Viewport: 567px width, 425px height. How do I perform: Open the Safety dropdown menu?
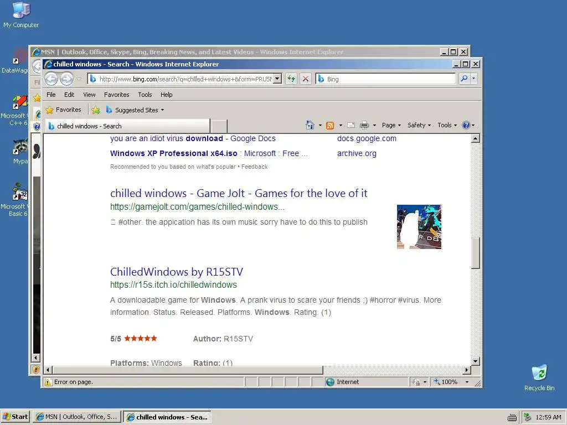419,125
